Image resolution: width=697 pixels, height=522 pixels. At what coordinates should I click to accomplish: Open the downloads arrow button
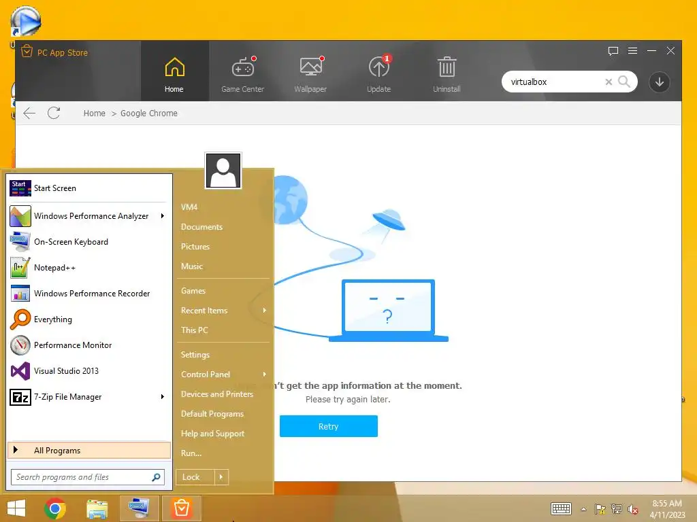pos(659,82)
